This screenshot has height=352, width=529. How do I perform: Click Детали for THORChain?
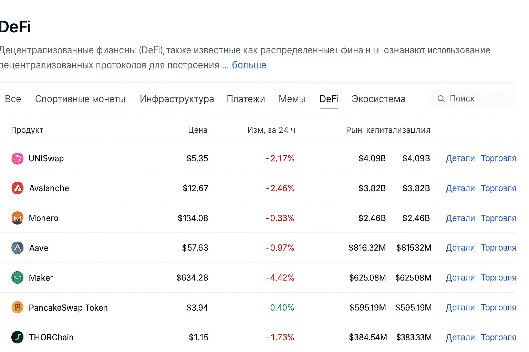tap(460, 337)
